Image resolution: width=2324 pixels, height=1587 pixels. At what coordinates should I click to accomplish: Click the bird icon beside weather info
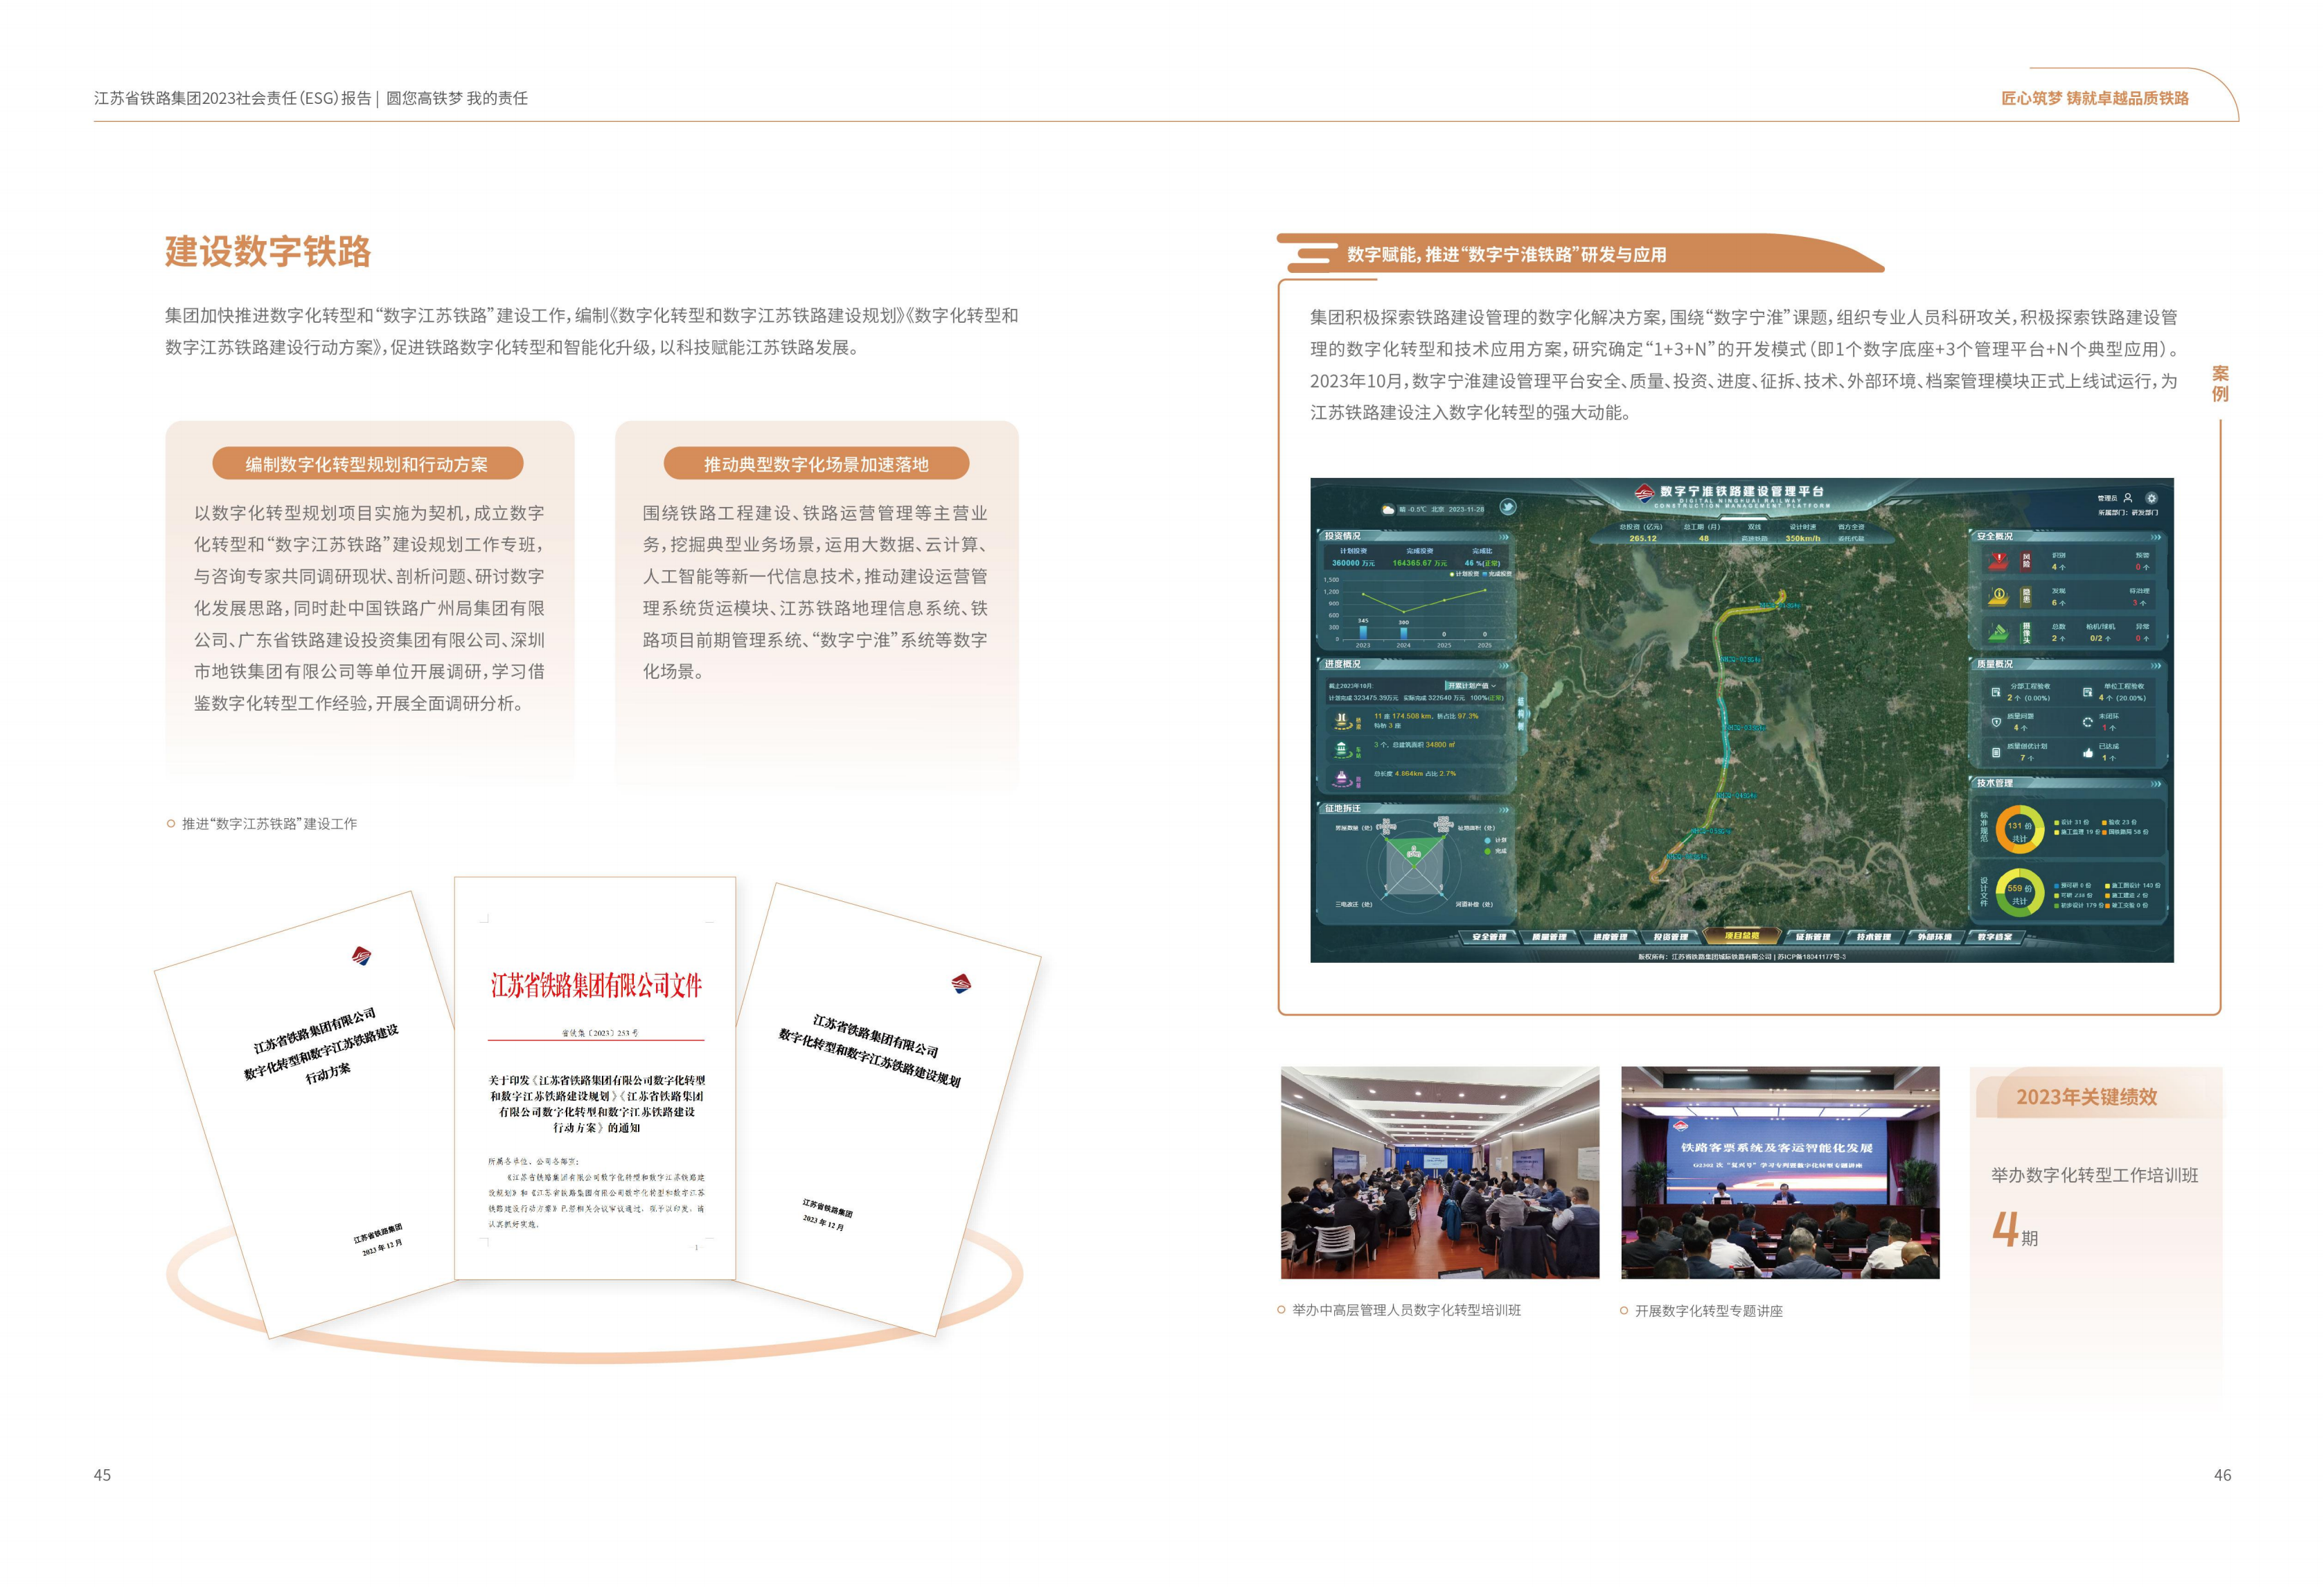tap(1507, 507)
